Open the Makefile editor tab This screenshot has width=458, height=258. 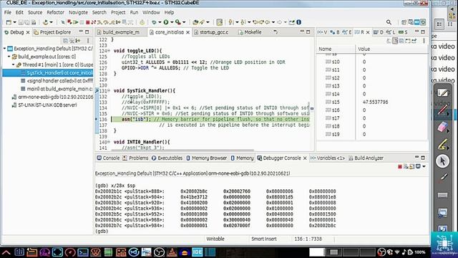pyautogui.click(x=250, y=32)
